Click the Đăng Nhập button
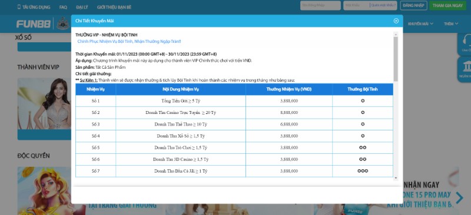471x215 pixels. [413, 5]
